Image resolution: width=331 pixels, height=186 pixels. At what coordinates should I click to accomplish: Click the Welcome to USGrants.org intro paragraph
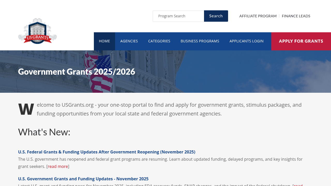(x=169, y=109)
